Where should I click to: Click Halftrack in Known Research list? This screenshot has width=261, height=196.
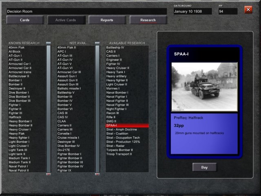15,117
